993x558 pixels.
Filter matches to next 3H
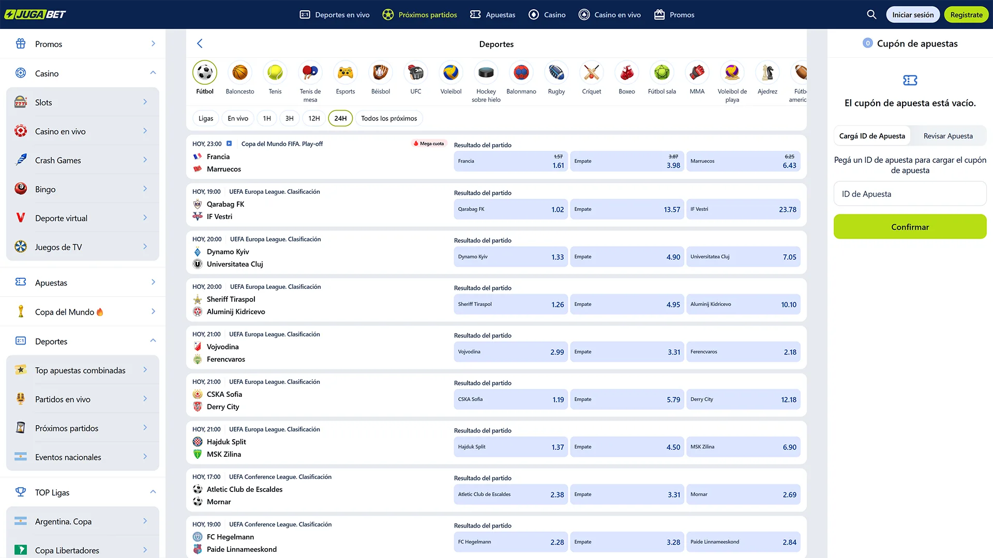290,118
